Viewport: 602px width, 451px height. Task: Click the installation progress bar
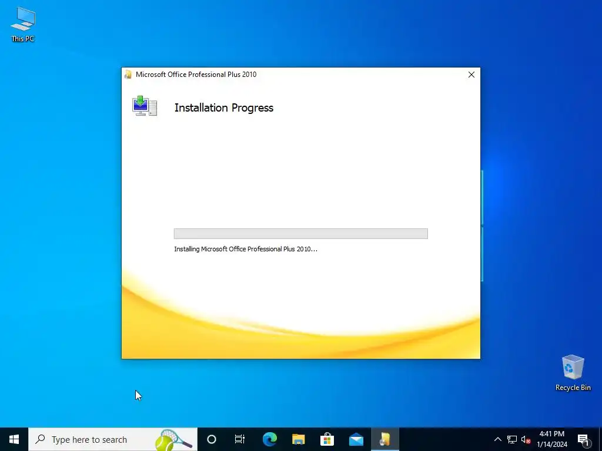(x=300, y=234)
